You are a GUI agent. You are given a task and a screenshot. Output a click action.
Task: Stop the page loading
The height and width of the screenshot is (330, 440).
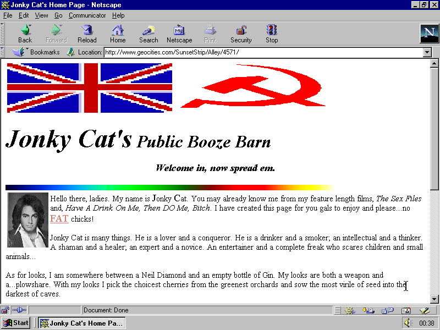click(x=272, y=34)
